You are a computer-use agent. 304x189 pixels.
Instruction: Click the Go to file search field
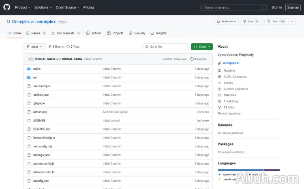coord(166,47)
